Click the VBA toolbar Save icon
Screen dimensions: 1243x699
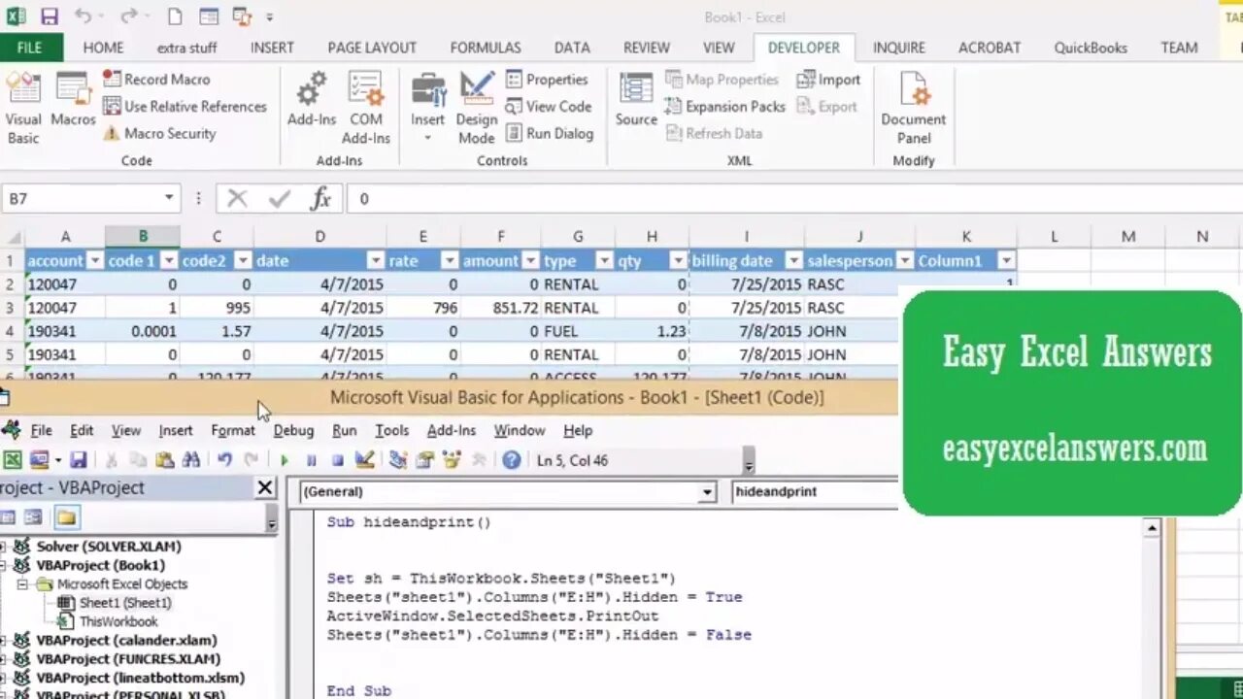(79, 460)
